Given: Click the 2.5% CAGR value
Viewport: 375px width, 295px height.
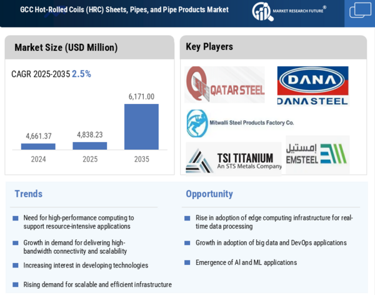Looking at the screenshot, I should (x=81, y=74).
